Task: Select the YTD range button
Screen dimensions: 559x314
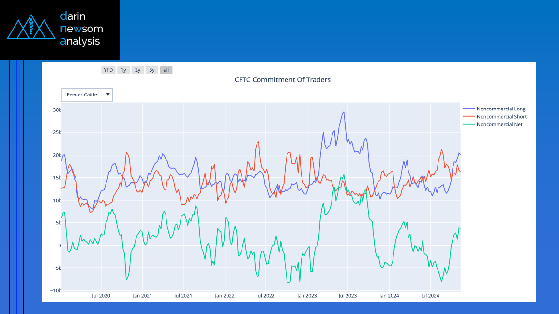Action: [x=108, y=70]
